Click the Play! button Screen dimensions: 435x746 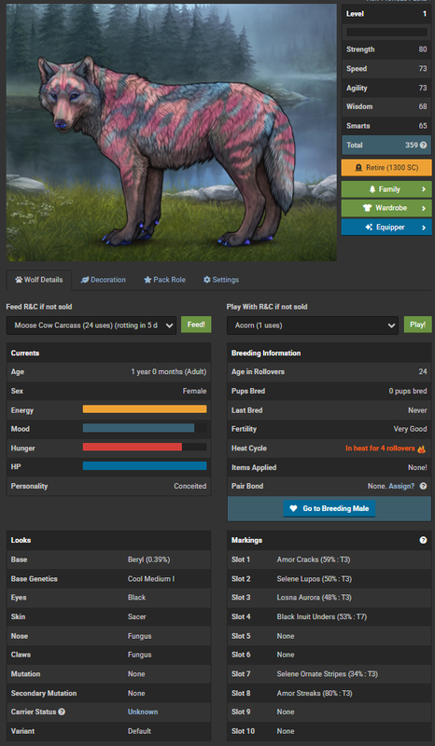point(417,325)
